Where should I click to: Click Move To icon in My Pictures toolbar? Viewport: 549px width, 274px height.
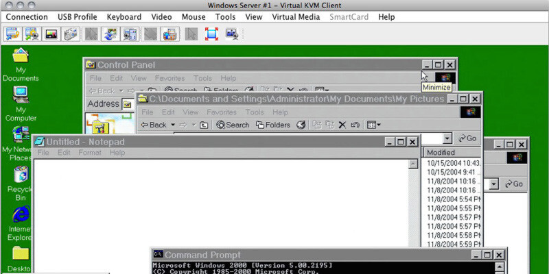tap(317, 125)
